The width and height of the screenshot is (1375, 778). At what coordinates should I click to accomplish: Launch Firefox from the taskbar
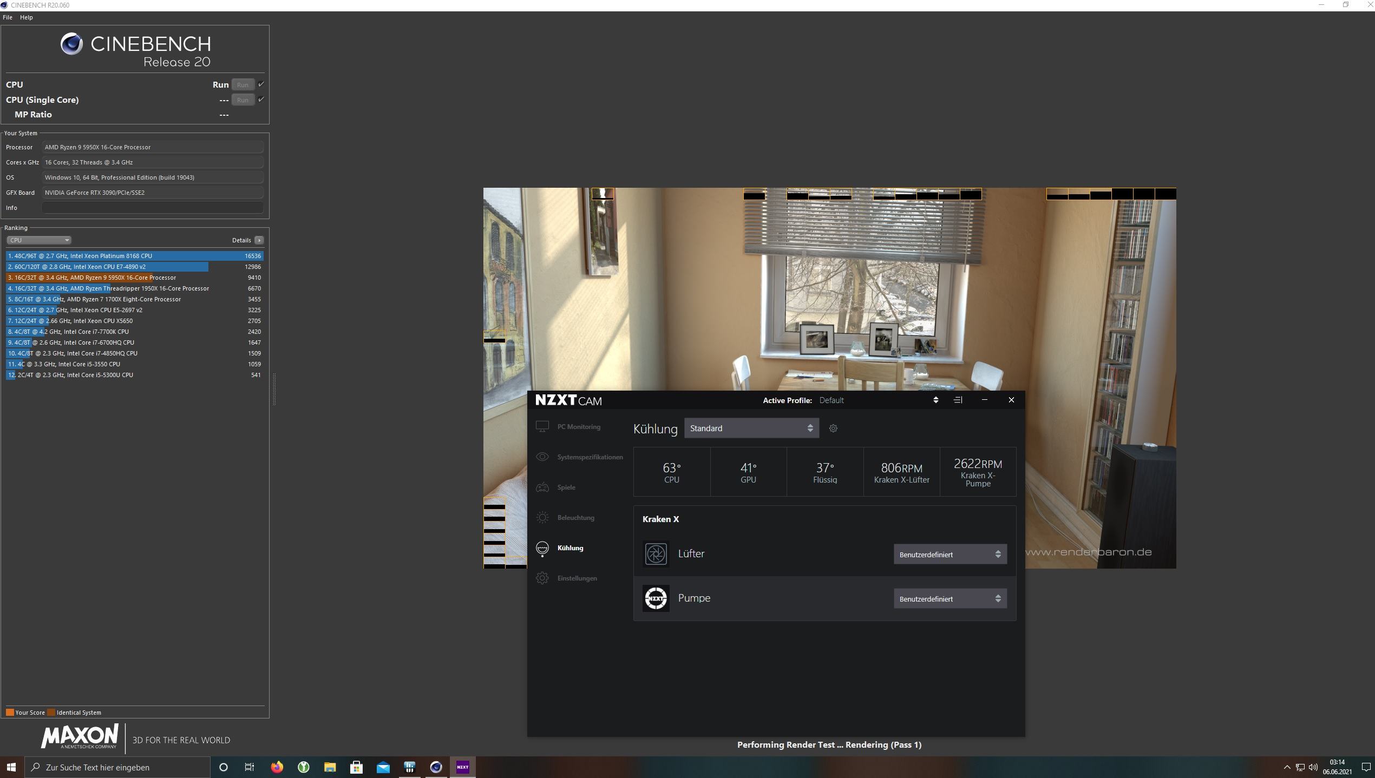tap(277, 767)
